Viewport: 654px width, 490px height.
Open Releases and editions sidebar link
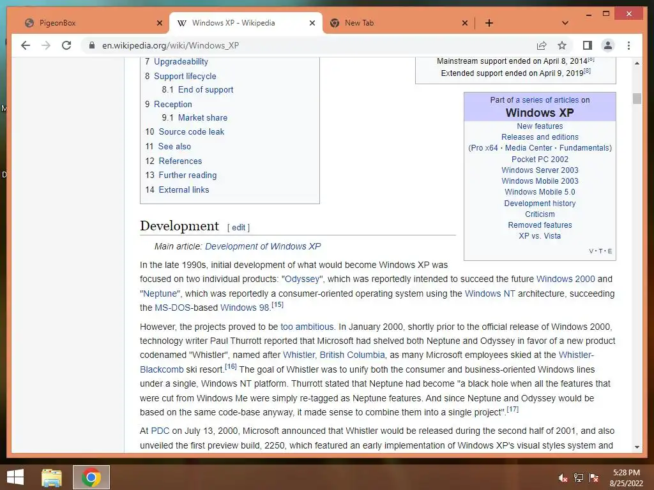click(540, 137)
